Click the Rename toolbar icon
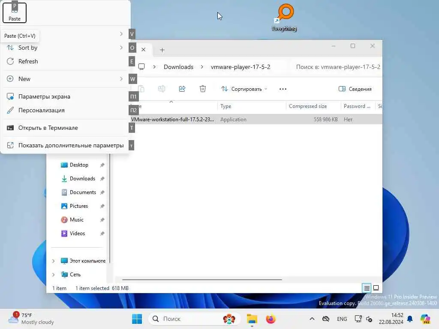This screenshot has width=439, height=329. [x=162, y=89]
